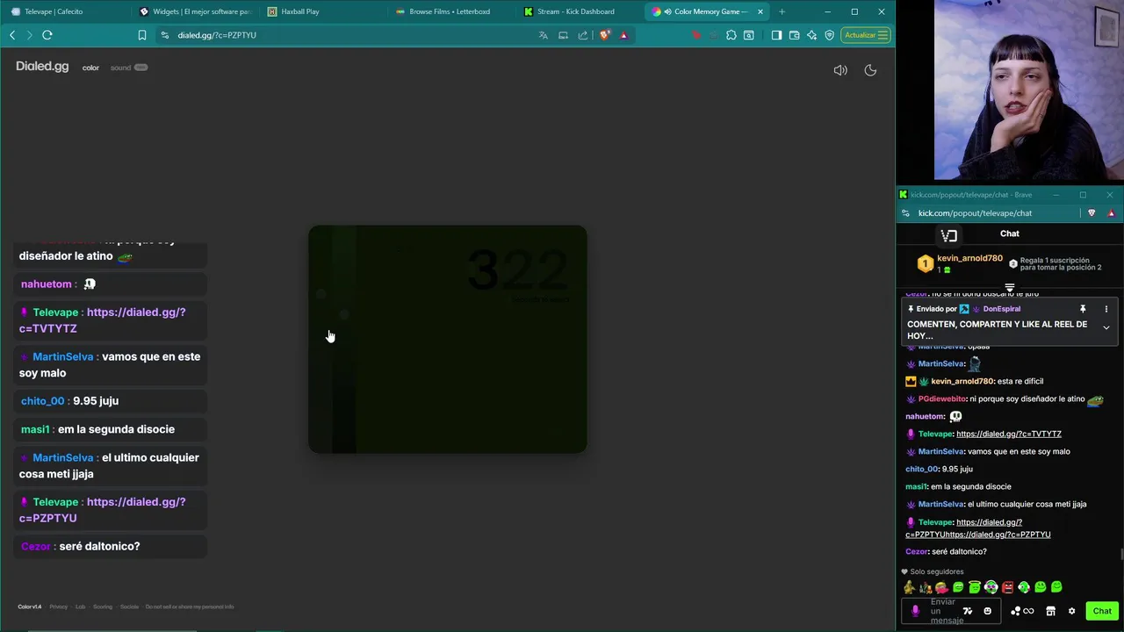
Task: Open chat settings gear icon
Action: (1071, 611)
